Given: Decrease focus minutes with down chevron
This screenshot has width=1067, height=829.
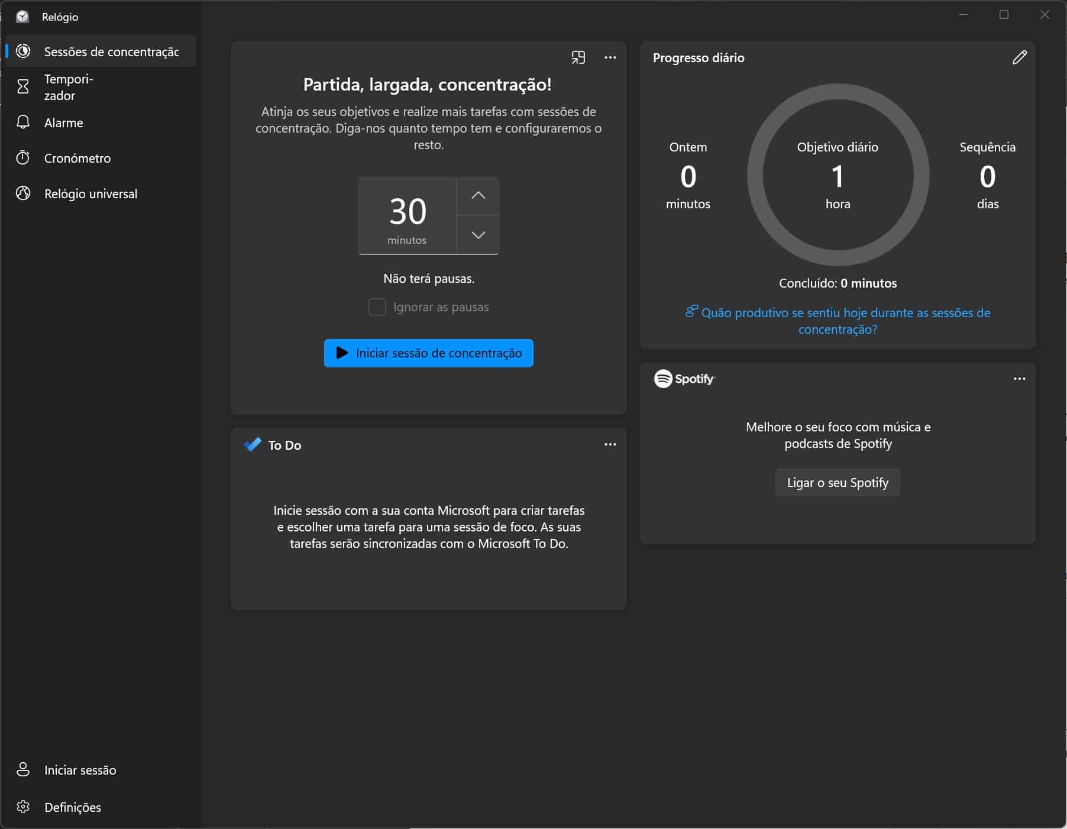Looking at the screenshot, I should coord(478,235).
